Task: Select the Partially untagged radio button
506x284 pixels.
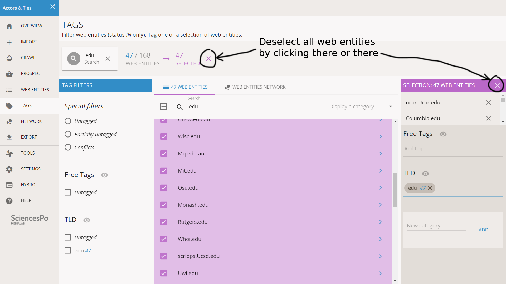Action: tap(68, 134)
